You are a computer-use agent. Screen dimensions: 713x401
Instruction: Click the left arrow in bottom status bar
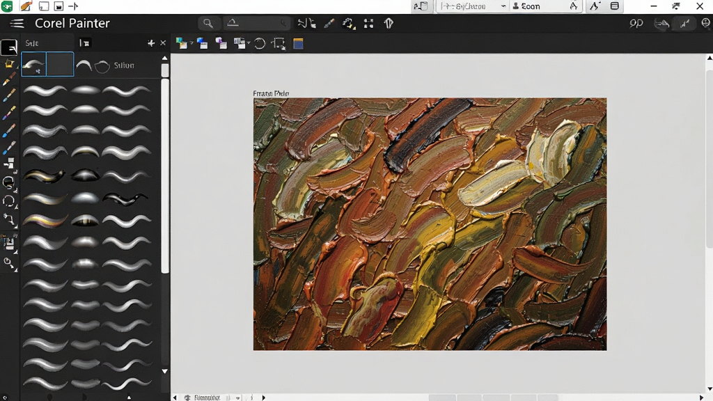point(175,398)
